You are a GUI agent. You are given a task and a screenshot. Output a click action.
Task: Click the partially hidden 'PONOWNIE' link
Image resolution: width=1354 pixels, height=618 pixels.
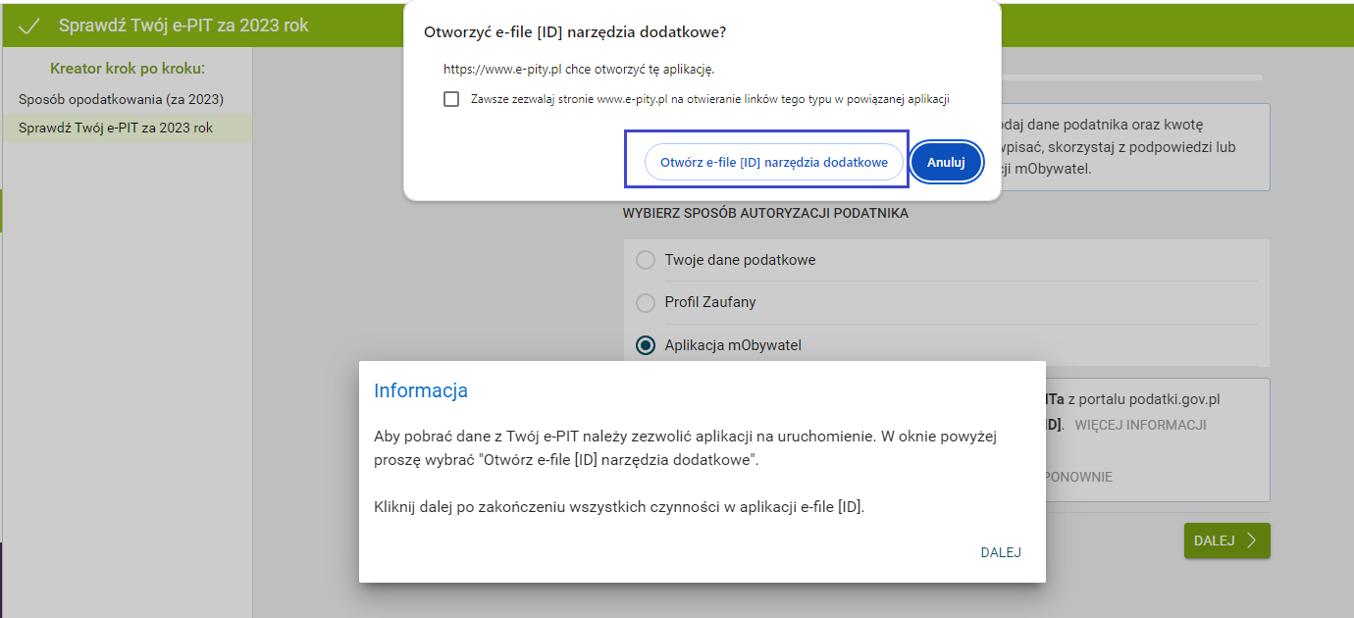(1079, 477)
